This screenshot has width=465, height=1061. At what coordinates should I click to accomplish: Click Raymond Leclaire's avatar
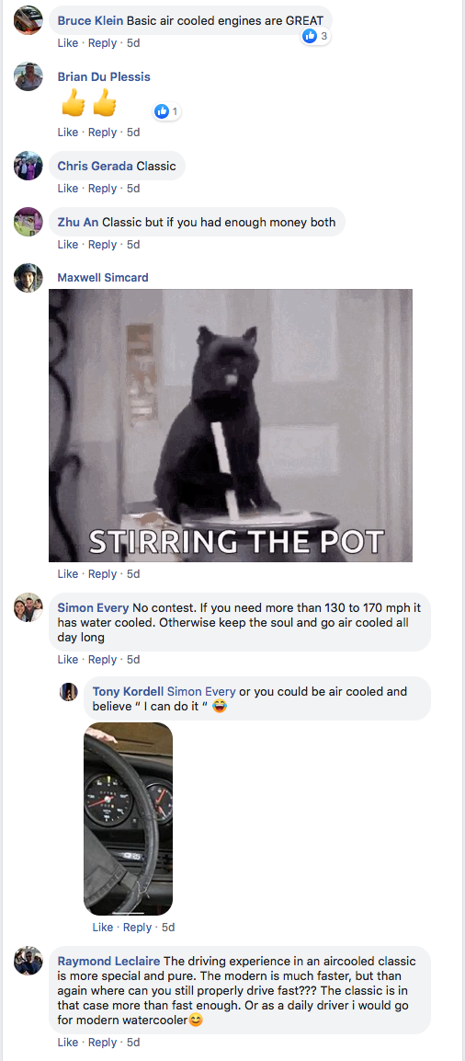point(28,961)
